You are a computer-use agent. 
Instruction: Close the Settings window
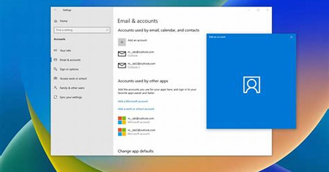(267, 10)
